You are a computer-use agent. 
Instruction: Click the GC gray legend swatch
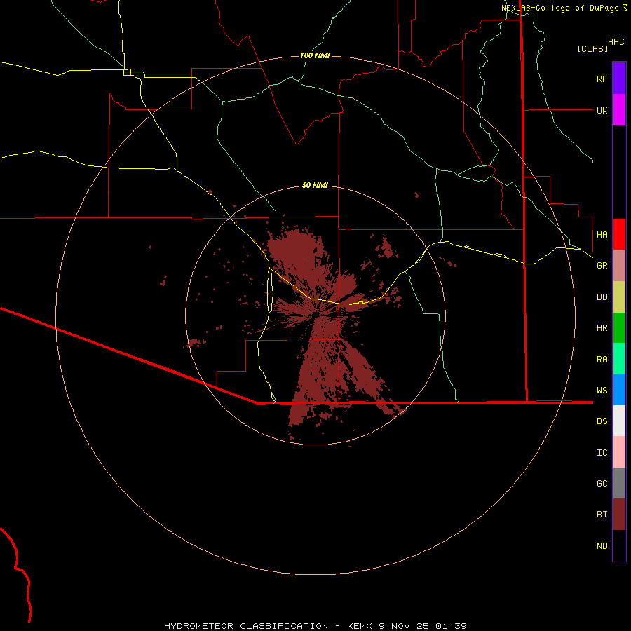[x=619, y=483]
